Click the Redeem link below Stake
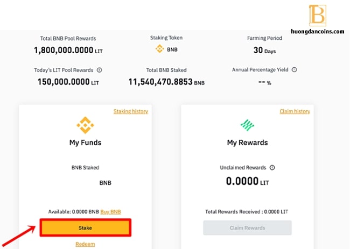Viewport: 350px width, 249px height. click(85, 244)
